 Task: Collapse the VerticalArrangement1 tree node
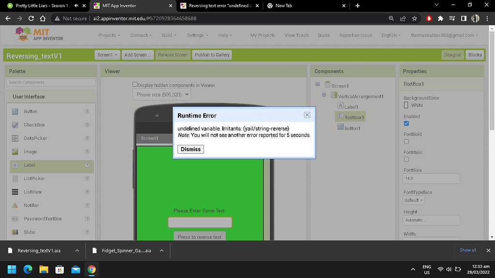(x=324, y=95)
